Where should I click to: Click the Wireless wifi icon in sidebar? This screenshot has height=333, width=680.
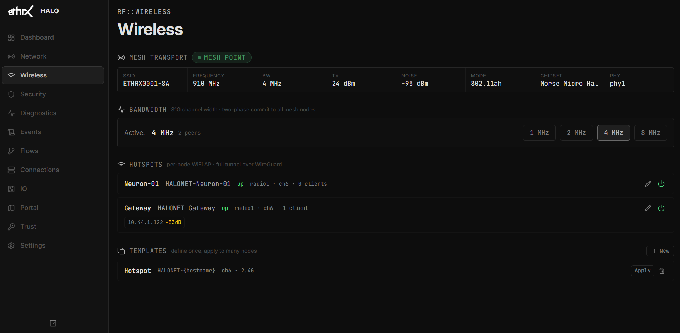point(11,75)
